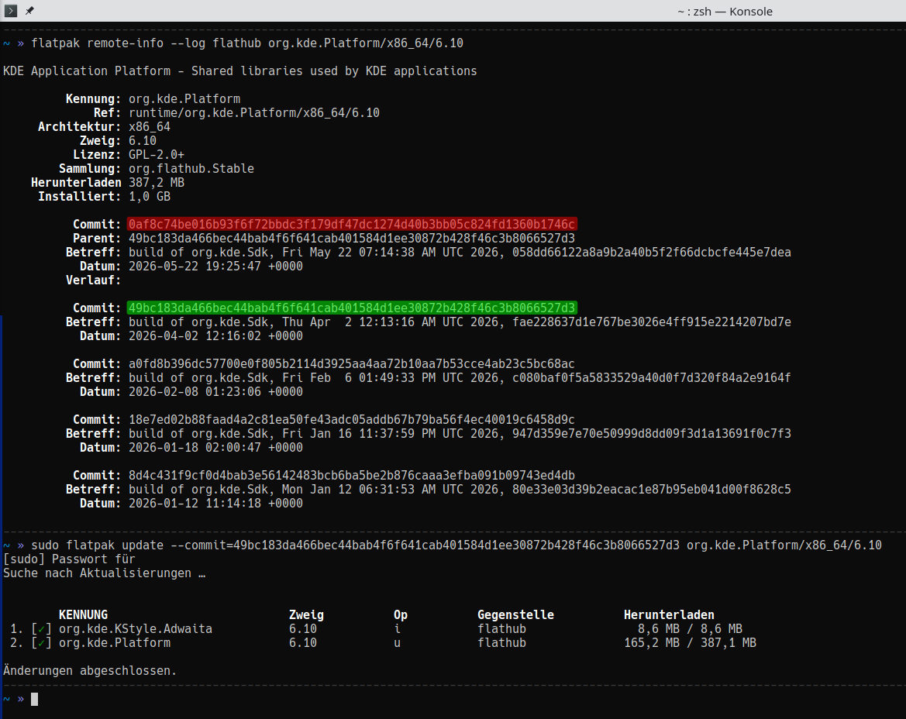Click the Datum 2026-01-18 02:00:47 +0000
This screenshot has width=906, height=719.
coord(215,448)
